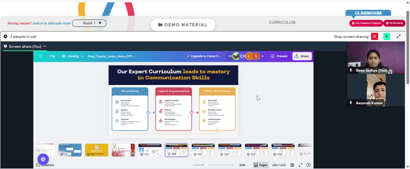The width and height of the screenshot is (410, 169).
Task: Stop screen sharing with red X button
Action: click(x=374, y=37)
